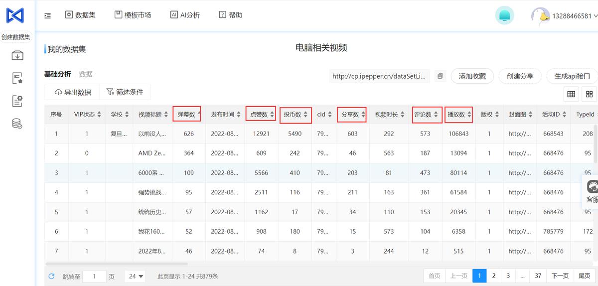Refresh table with the reload icon
The image size is (598, 286).
point(51,276)
